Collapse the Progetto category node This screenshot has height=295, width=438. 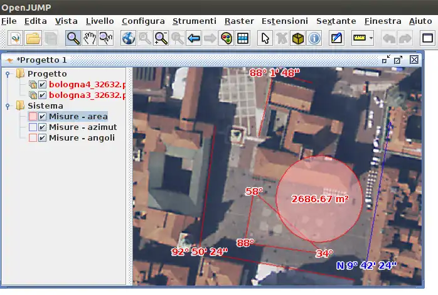[x=8, y=74]
